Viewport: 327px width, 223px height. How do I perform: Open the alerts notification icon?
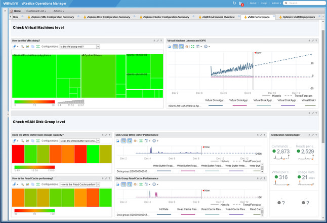tap(241, 3)
